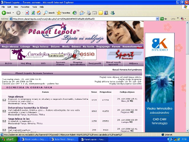Click the Go button arrow icon
189x142 pixels.
[162, 19]
